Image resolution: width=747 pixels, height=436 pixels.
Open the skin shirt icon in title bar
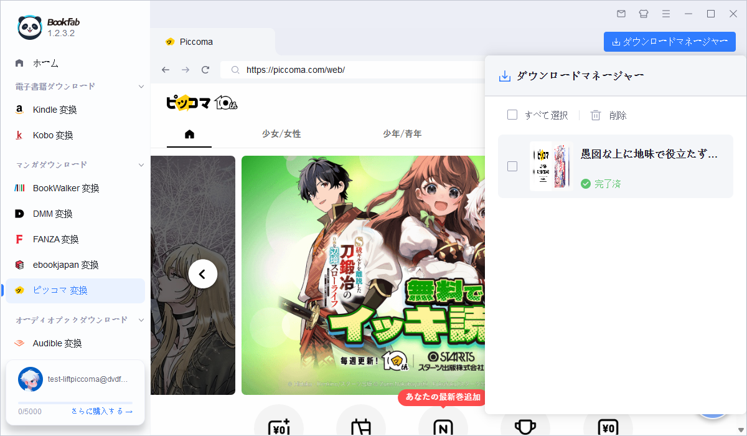(x=644, y=14)
